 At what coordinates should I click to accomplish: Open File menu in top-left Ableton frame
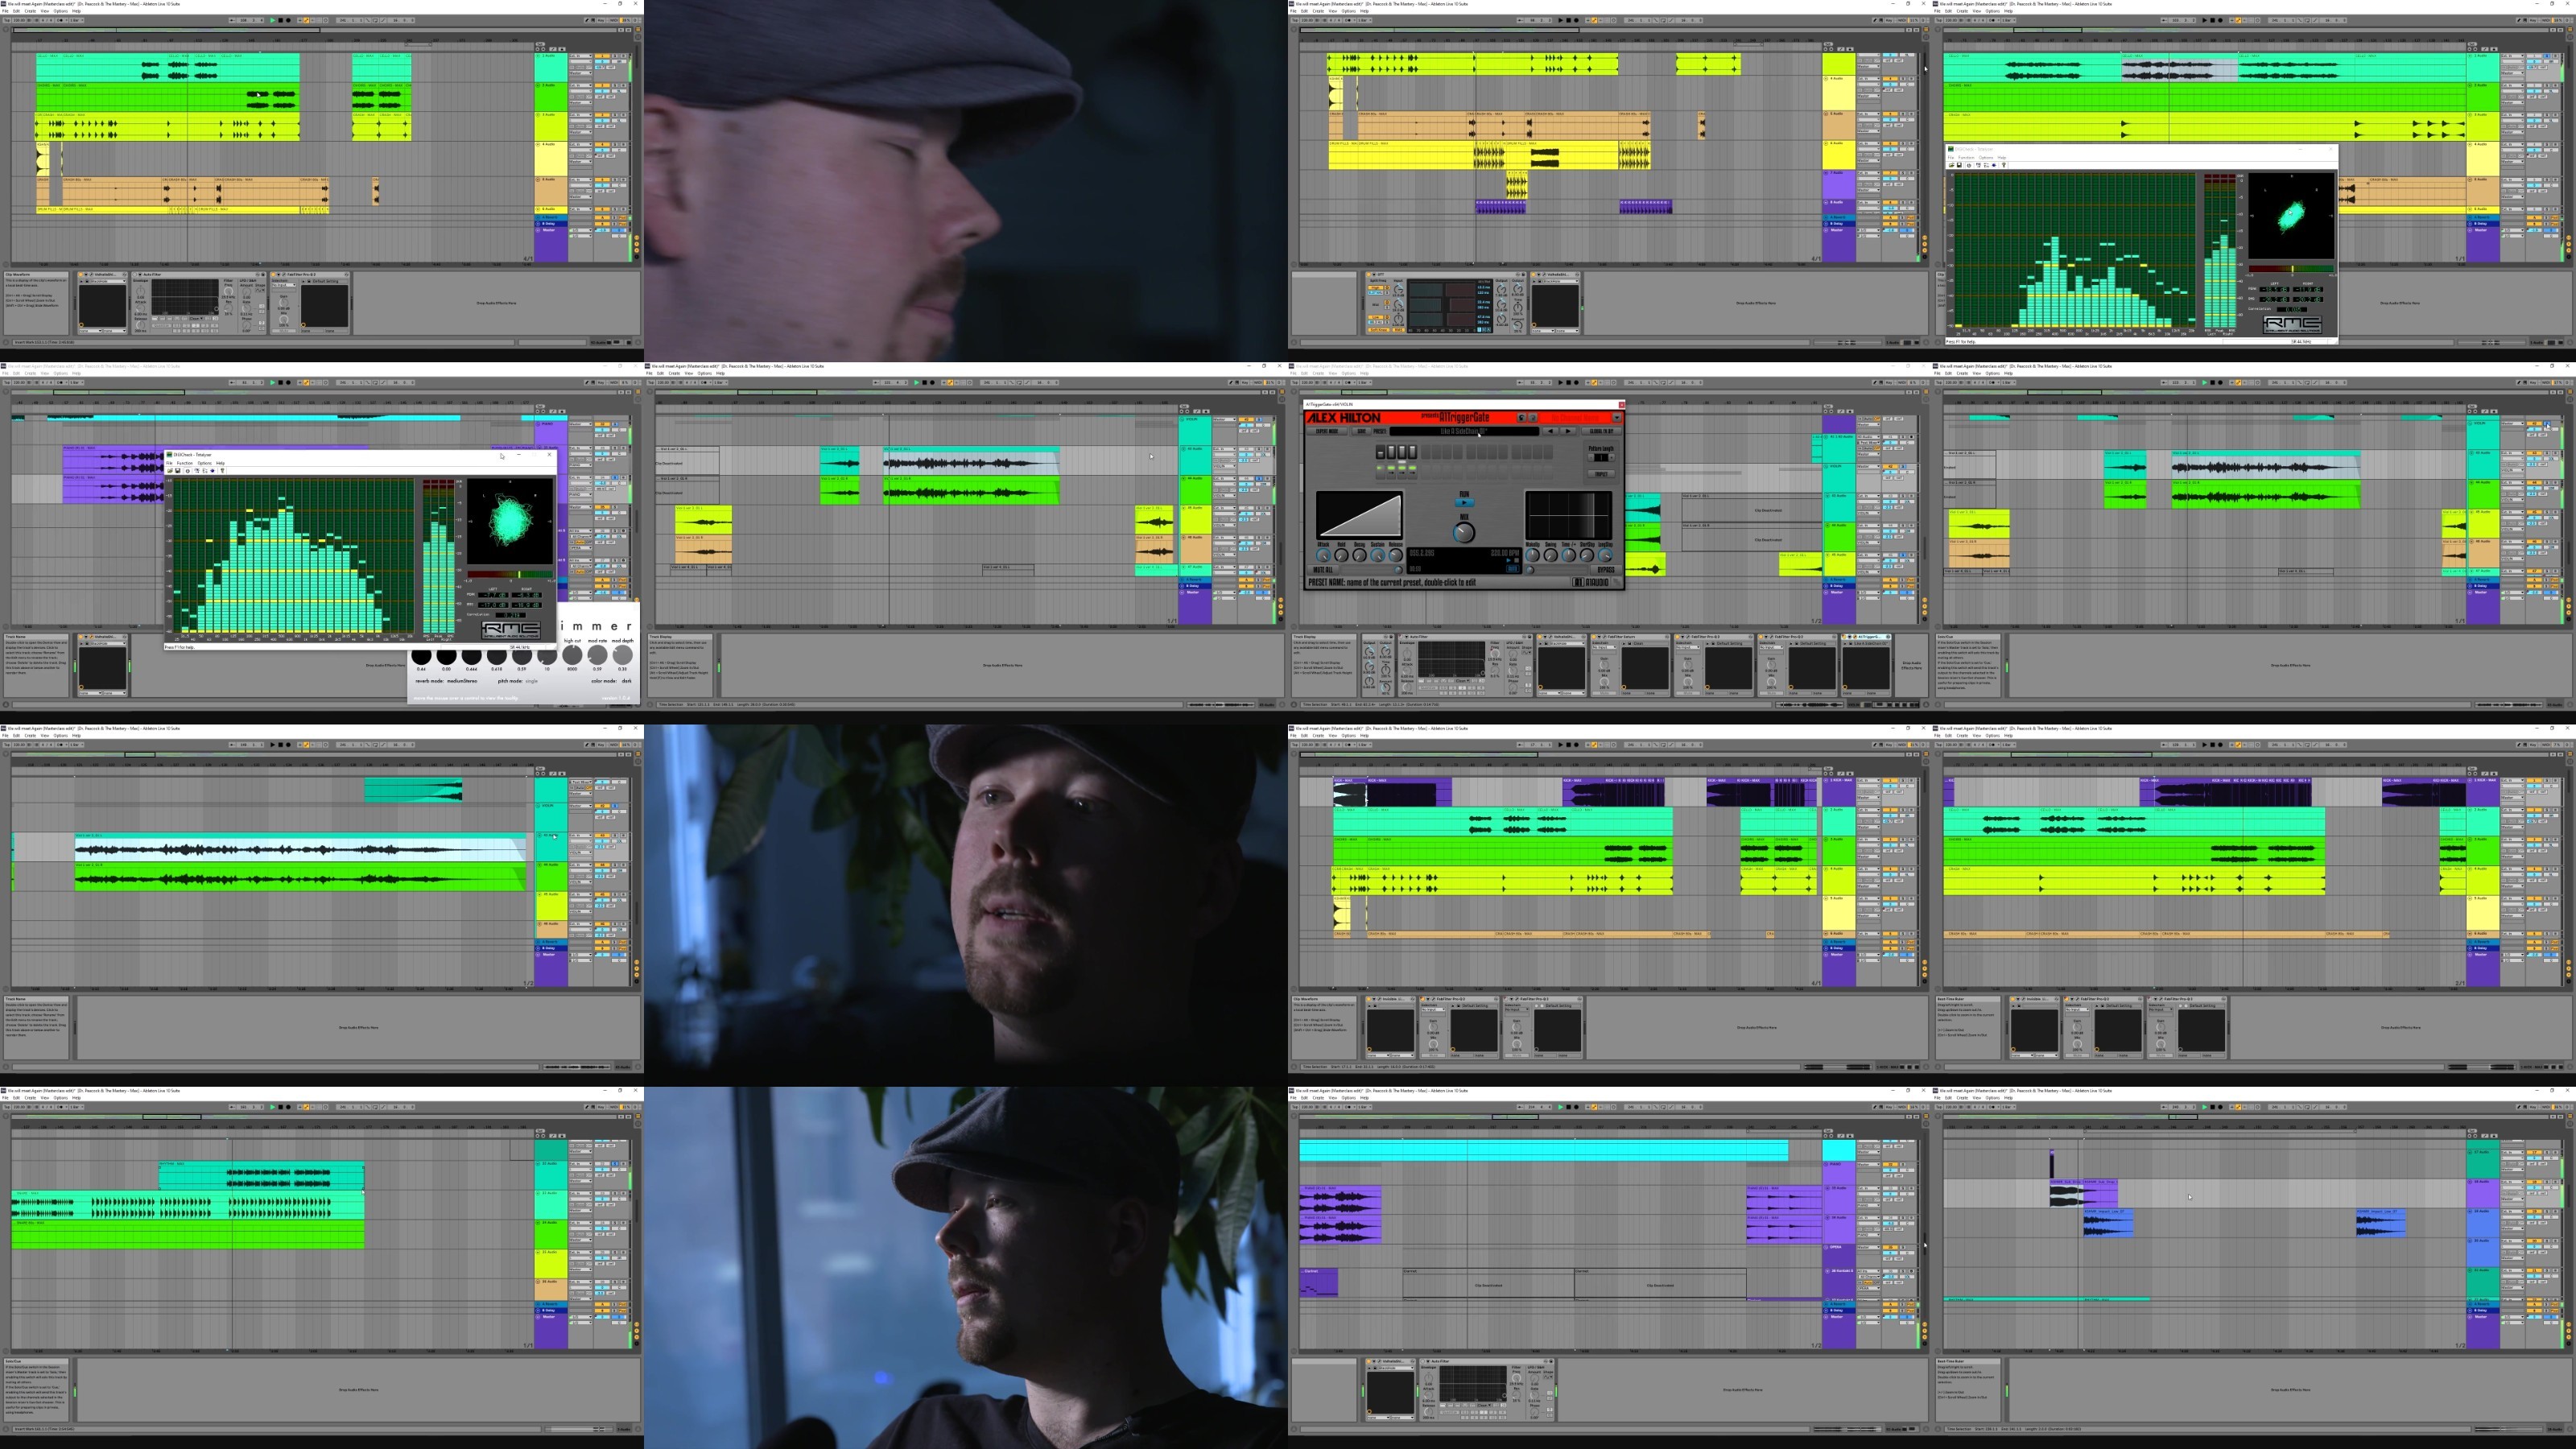[x=5, y=11]
